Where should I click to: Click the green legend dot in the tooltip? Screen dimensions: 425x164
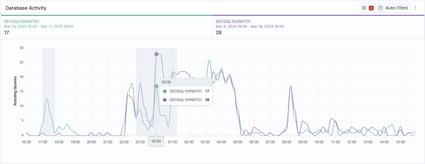pyautogui.click(x=165, y=91)
